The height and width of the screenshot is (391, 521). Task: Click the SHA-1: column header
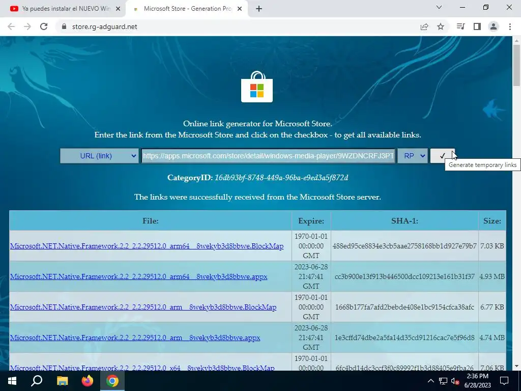(x=404, y=221)
